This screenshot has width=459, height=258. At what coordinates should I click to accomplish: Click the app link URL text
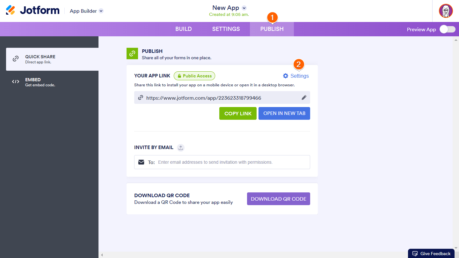click(204, 98)
